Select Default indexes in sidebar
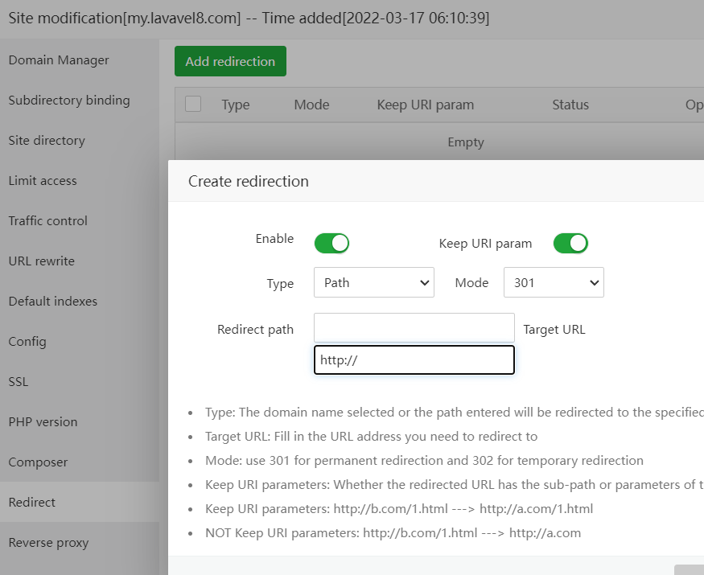 pyautogui.click(x=53, y=302)
